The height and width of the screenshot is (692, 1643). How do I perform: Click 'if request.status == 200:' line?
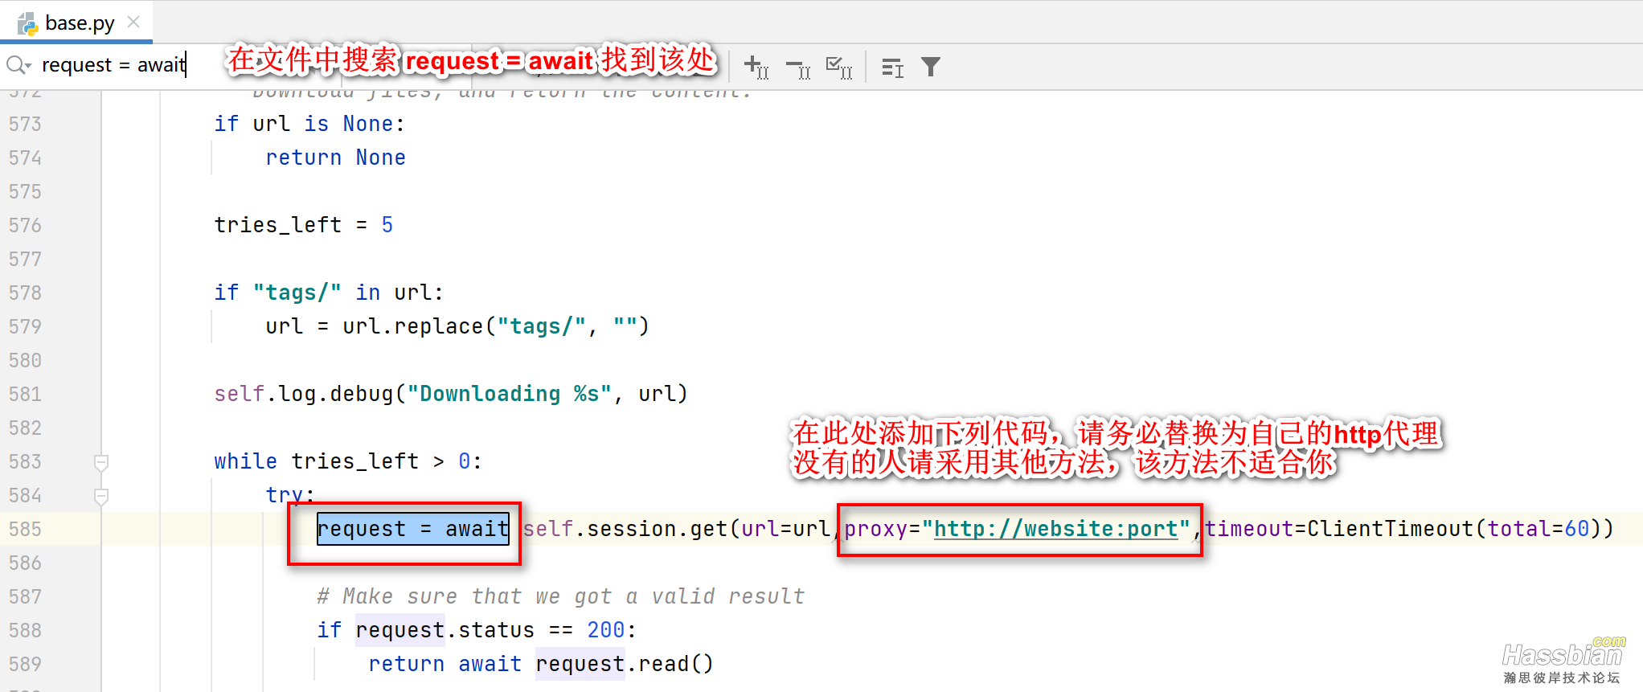(x=477, y=630)
